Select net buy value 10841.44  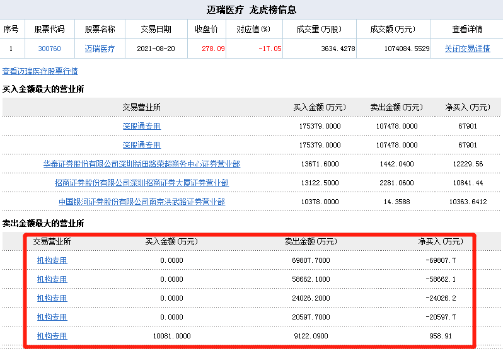468,183
